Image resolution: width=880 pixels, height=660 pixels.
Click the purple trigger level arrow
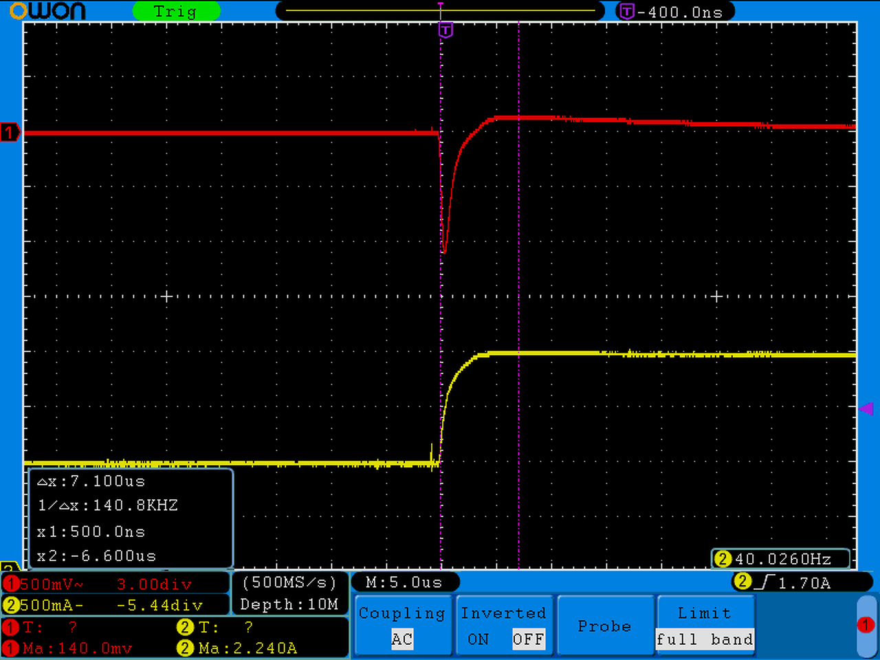pyautogui.click(x=866, y=409)
